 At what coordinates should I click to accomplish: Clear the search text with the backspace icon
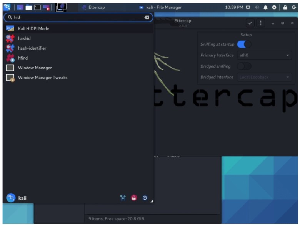pyautogui.click(x=147, y=17)
